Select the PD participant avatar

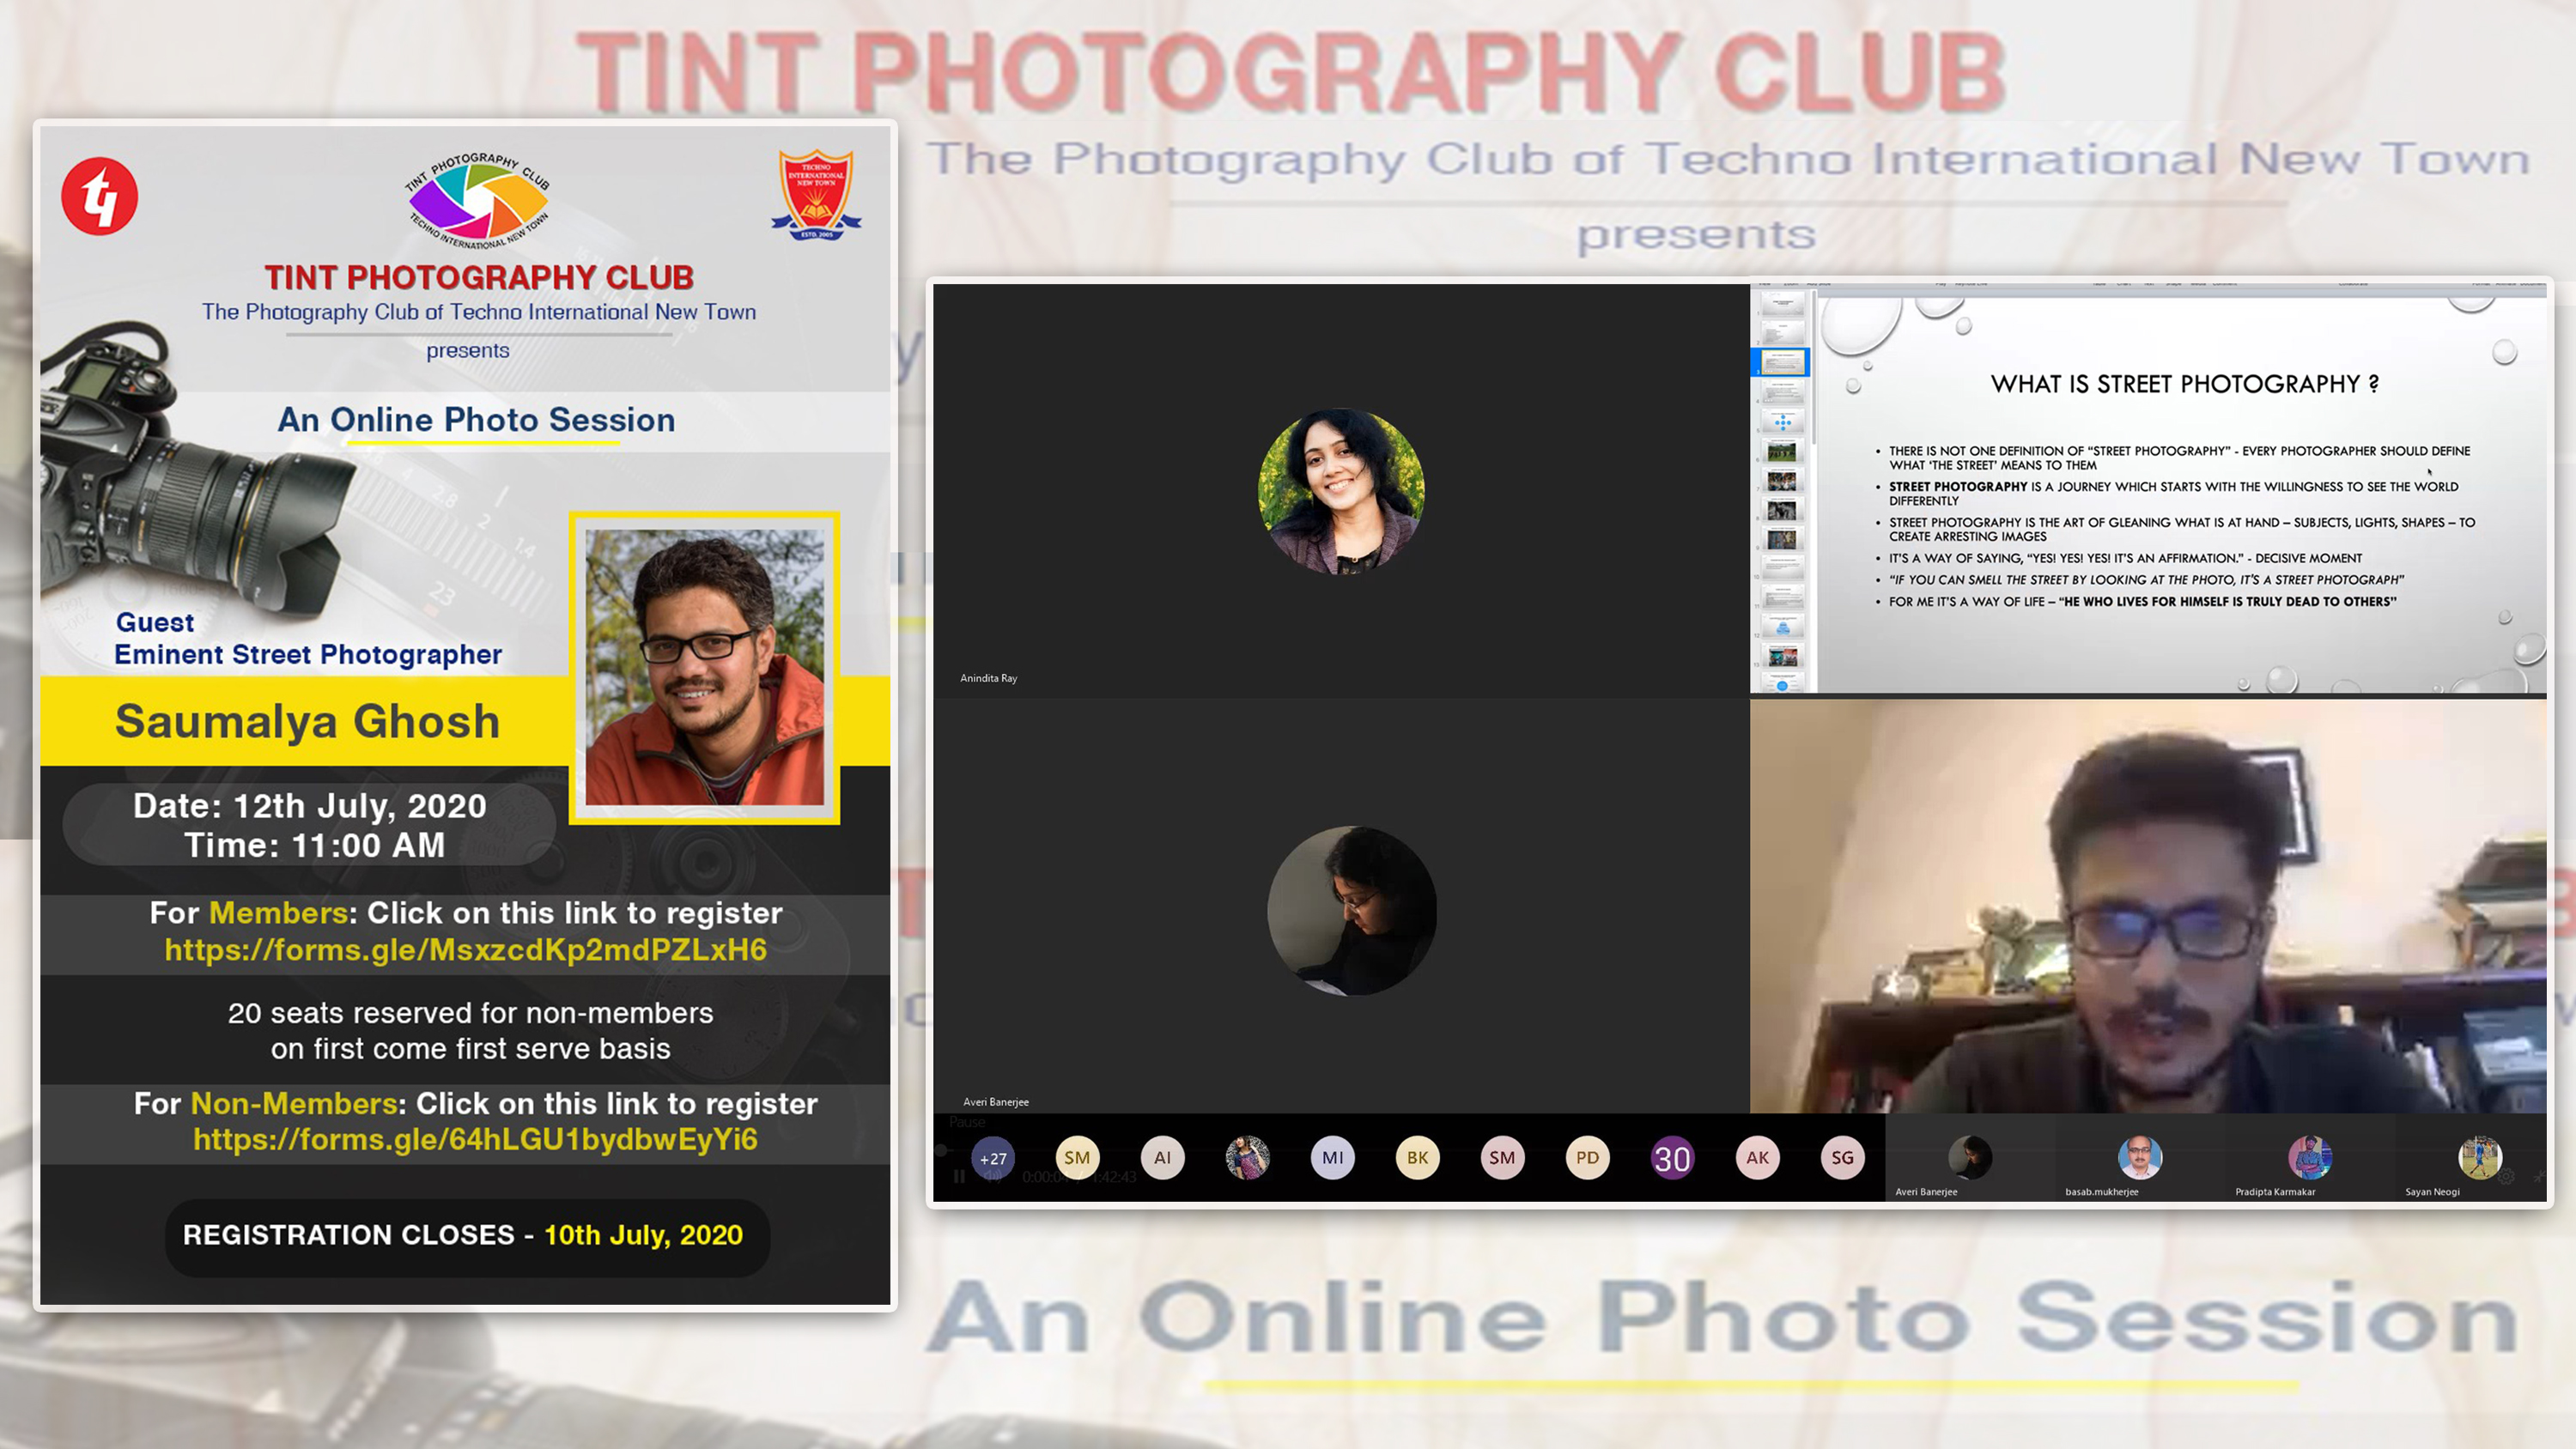1587,1157
